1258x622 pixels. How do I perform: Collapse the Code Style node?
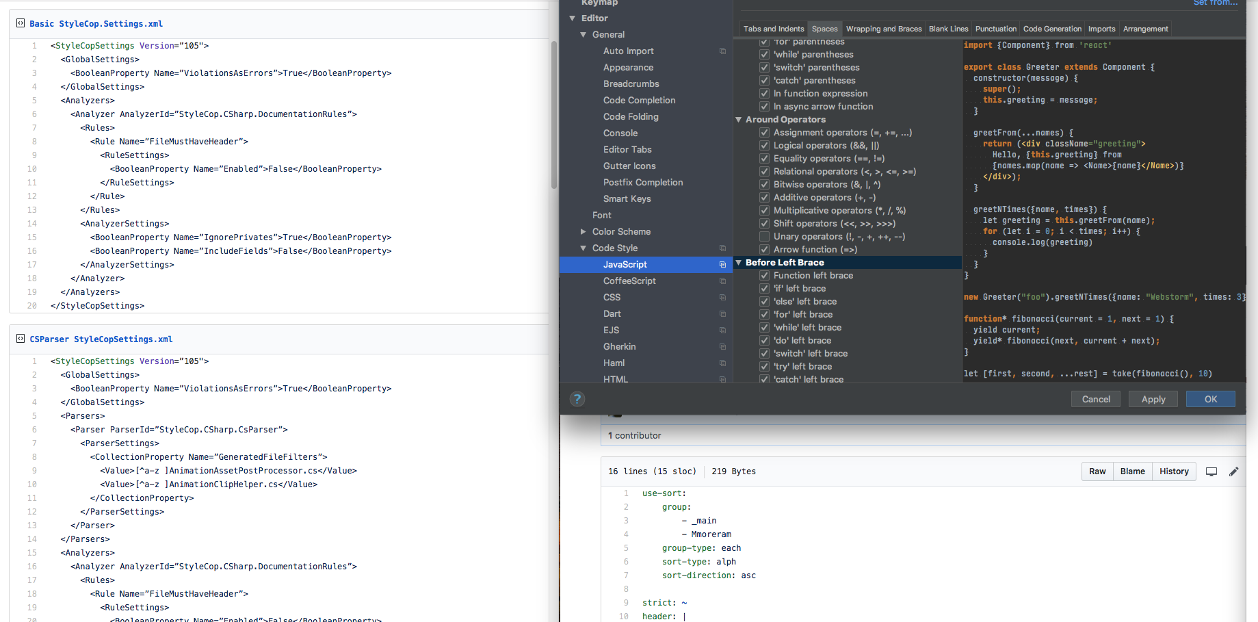(x=584, y=248)
